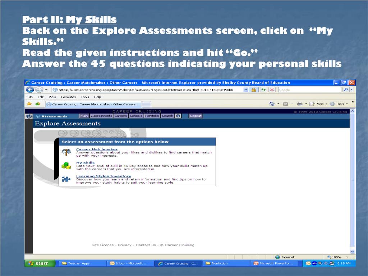Click the search magnifier button
Image resolution: width=368 pixels, height=276 pixels.
tap(346, 89)
